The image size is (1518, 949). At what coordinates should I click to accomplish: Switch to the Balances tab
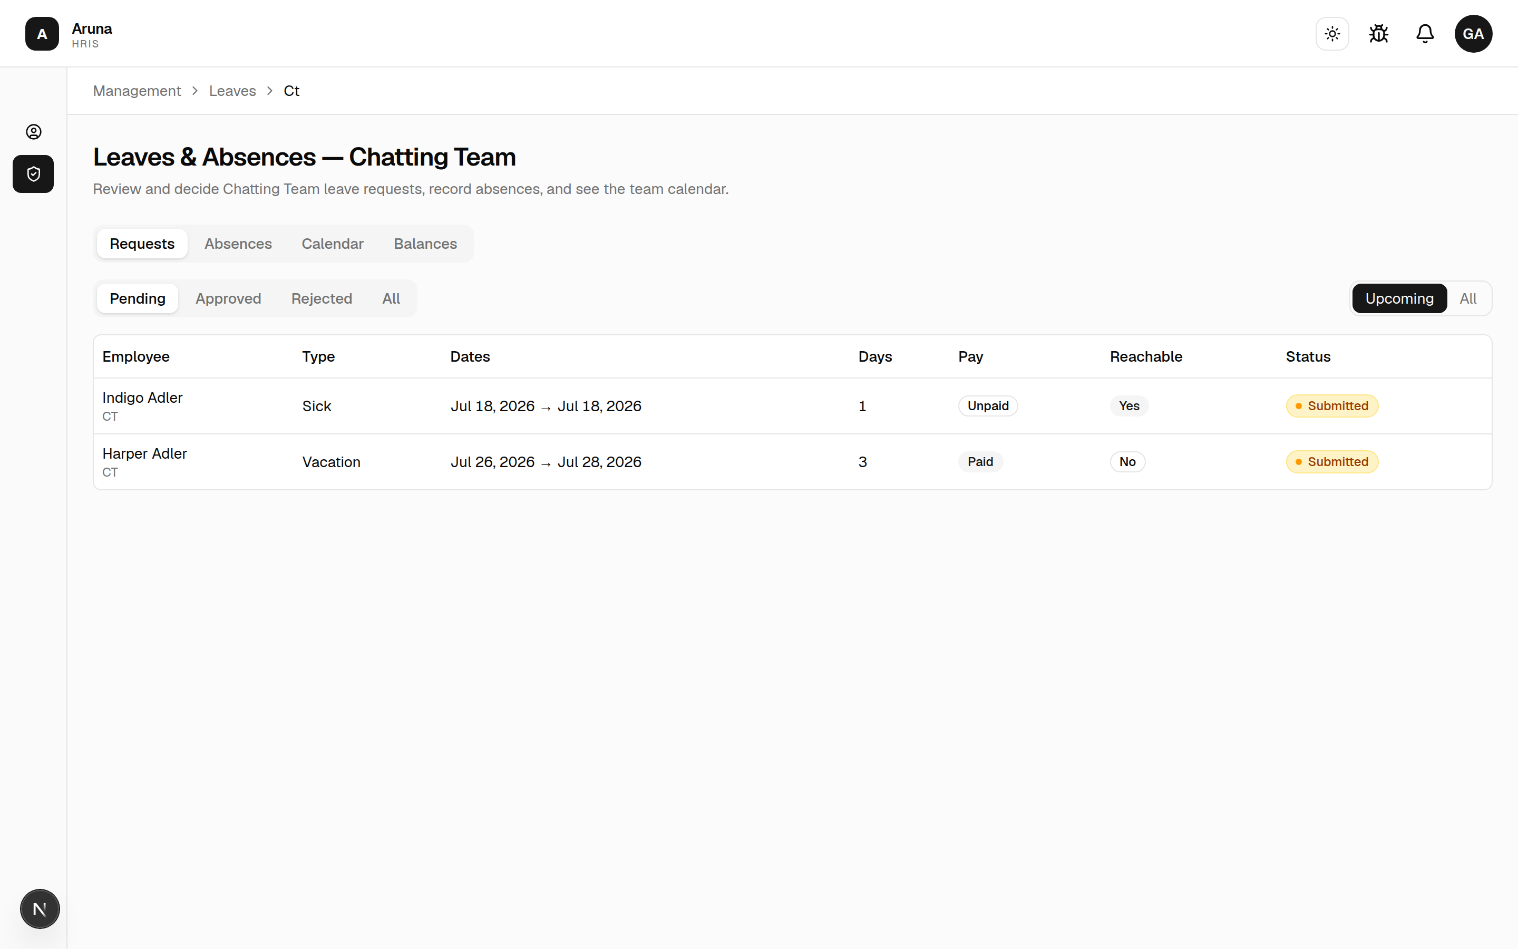425,244
